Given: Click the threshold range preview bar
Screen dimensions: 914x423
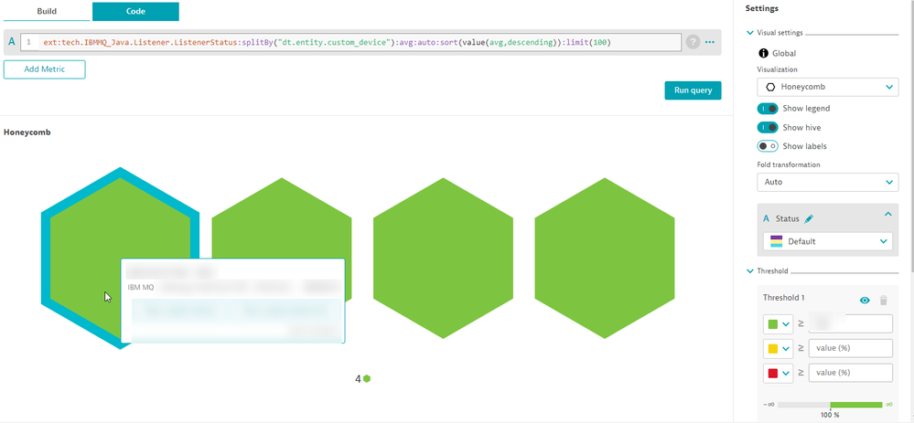Looking at the screenshot, I should click(x=830, y=405).
